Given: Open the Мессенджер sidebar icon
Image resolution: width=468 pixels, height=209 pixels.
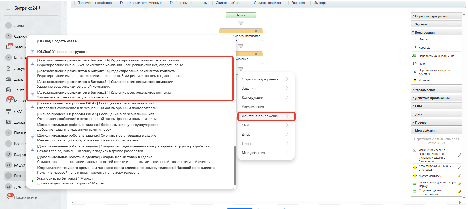Looking at the screenshot, I should (9, 100).
